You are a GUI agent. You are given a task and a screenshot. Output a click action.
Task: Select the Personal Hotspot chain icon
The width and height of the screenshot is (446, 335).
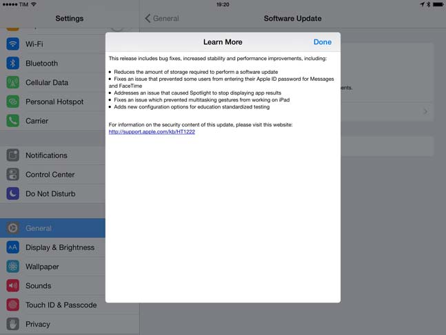coord(12,102)
